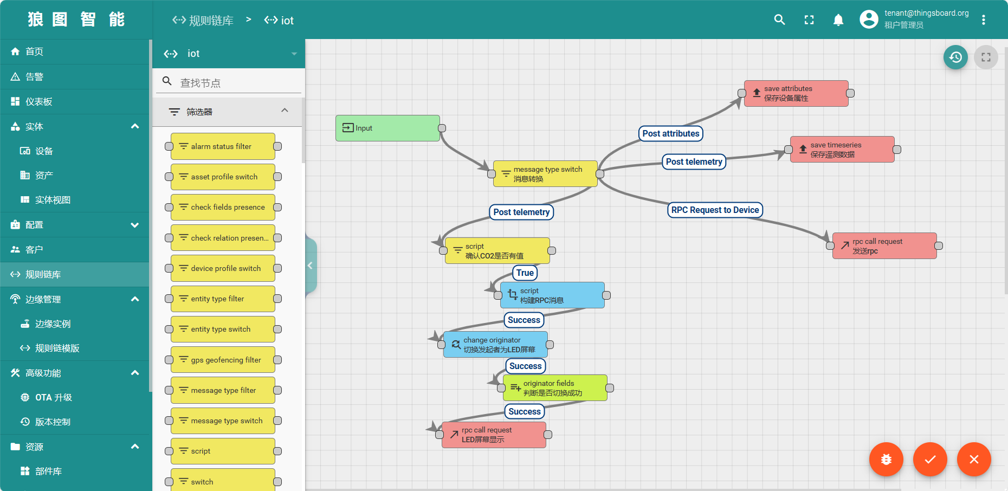Open iot rule chain dropdown

tap(294, 54)
